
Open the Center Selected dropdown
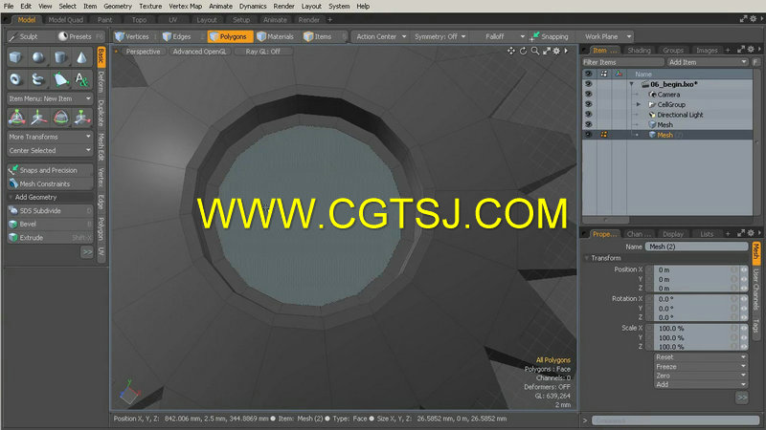(x=50, y=151)
